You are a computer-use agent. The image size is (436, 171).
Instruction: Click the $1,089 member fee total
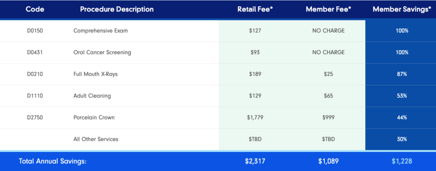[x=328, y=161]
